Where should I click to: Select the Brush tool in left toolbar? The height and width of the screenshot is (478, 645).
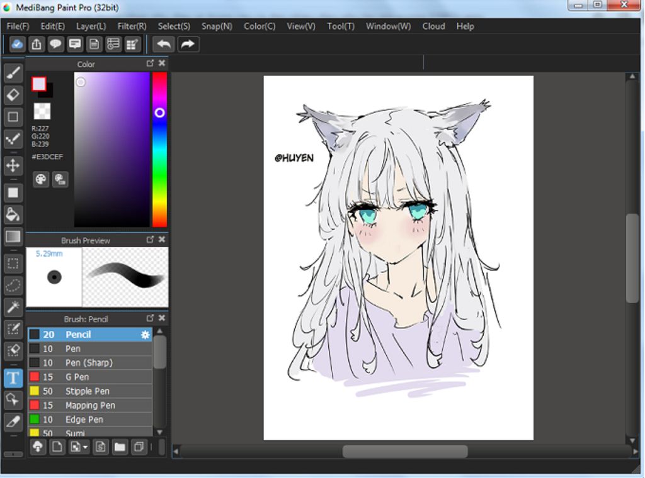click(13, 73)
